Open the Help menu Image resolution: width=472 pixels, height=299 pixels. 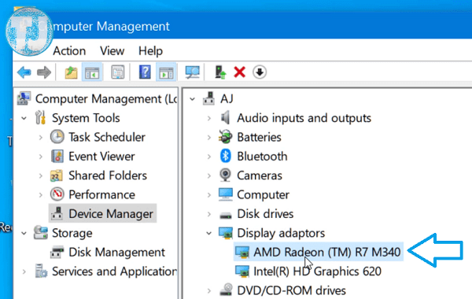(150, 51)
